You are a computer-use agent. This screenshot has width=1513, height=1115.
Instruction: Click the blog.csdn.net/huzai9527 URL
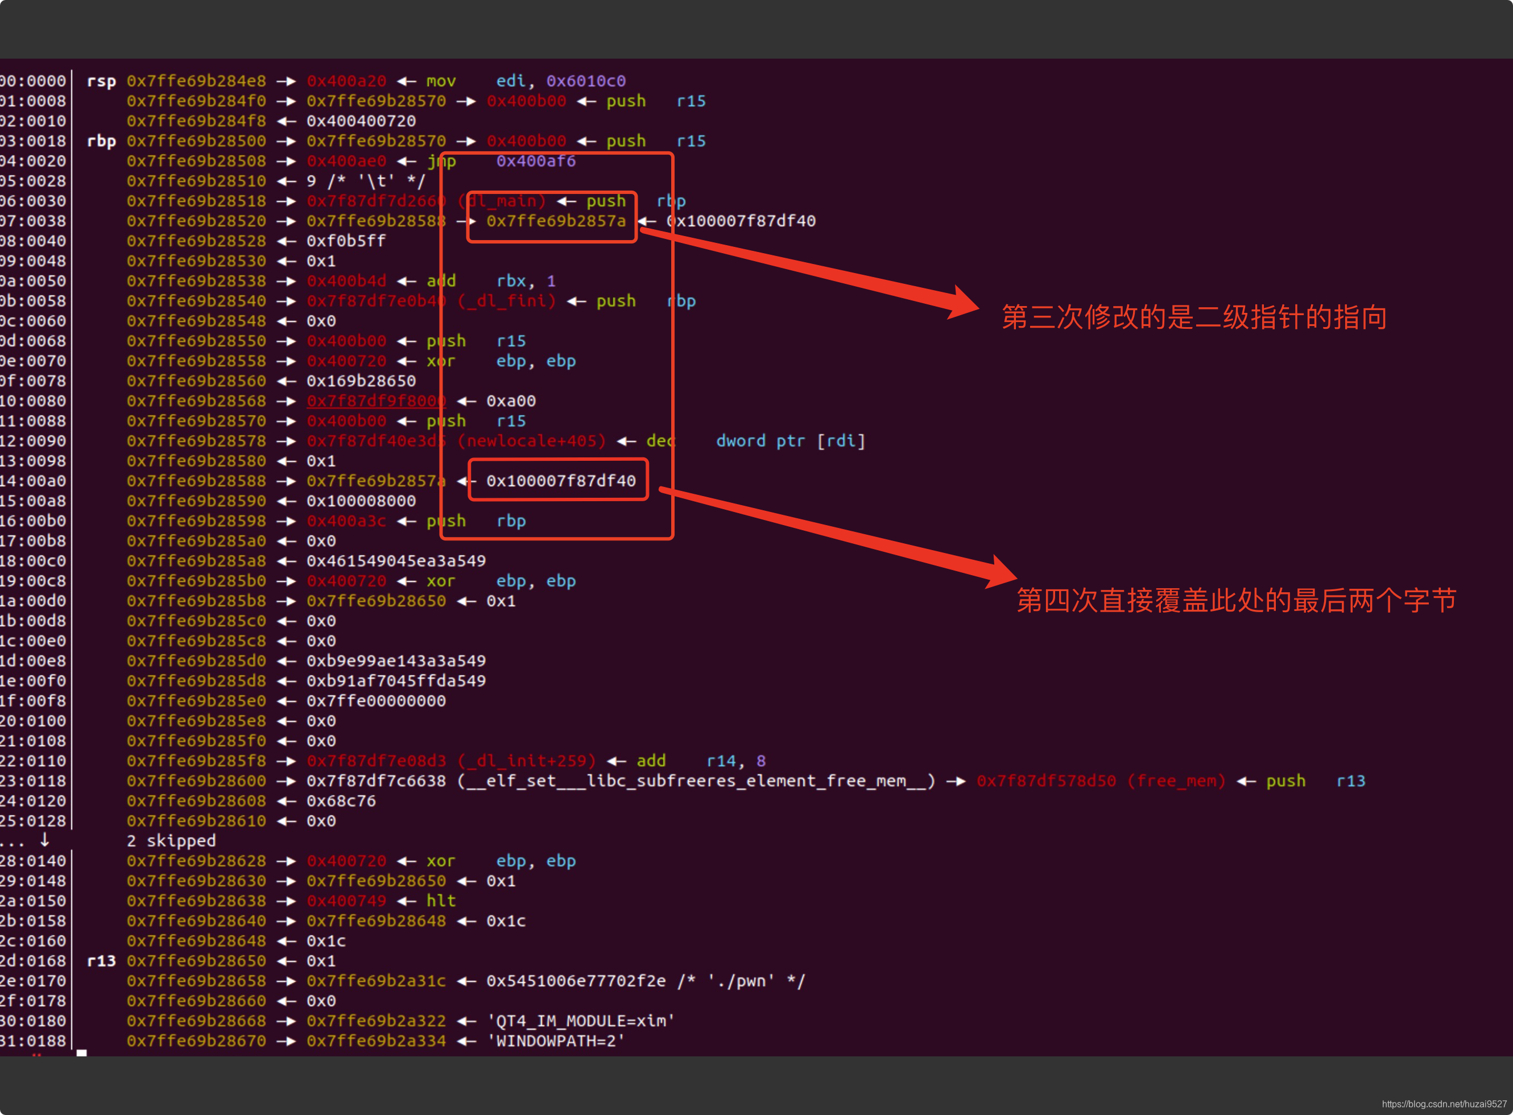pos(1444,1104)
